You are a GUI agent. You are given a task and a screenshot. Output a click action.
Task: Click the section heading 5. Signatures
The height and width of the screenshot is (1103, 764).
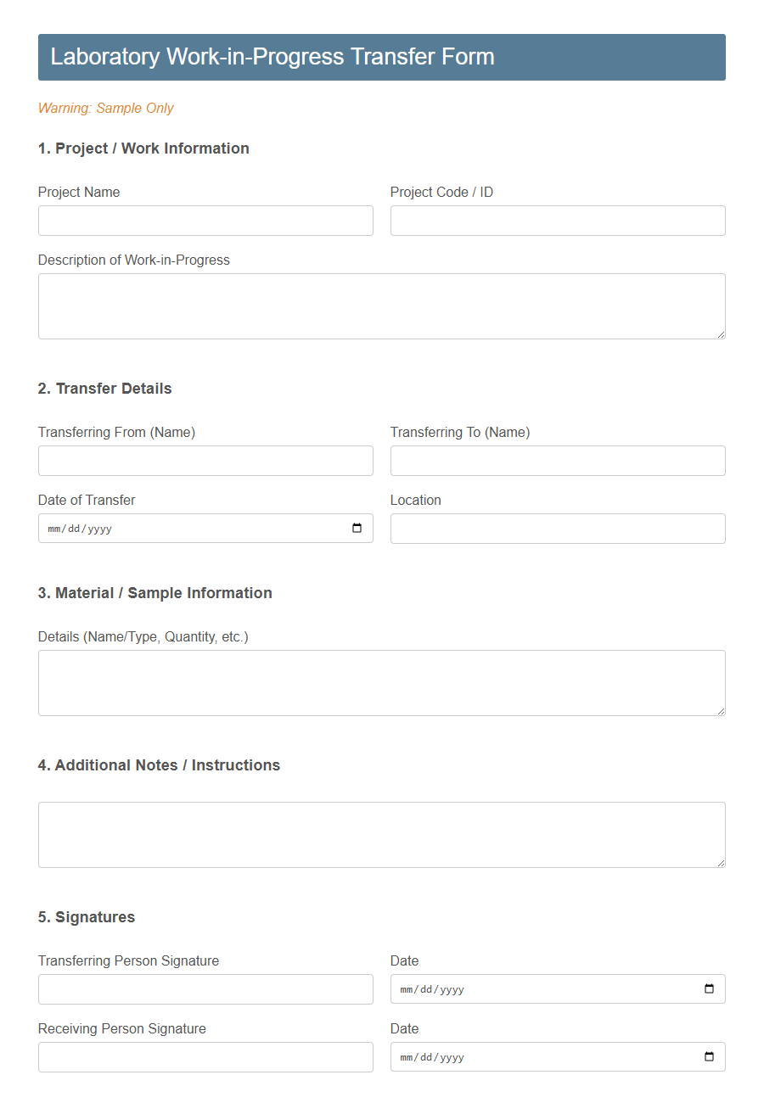[86, 917]
